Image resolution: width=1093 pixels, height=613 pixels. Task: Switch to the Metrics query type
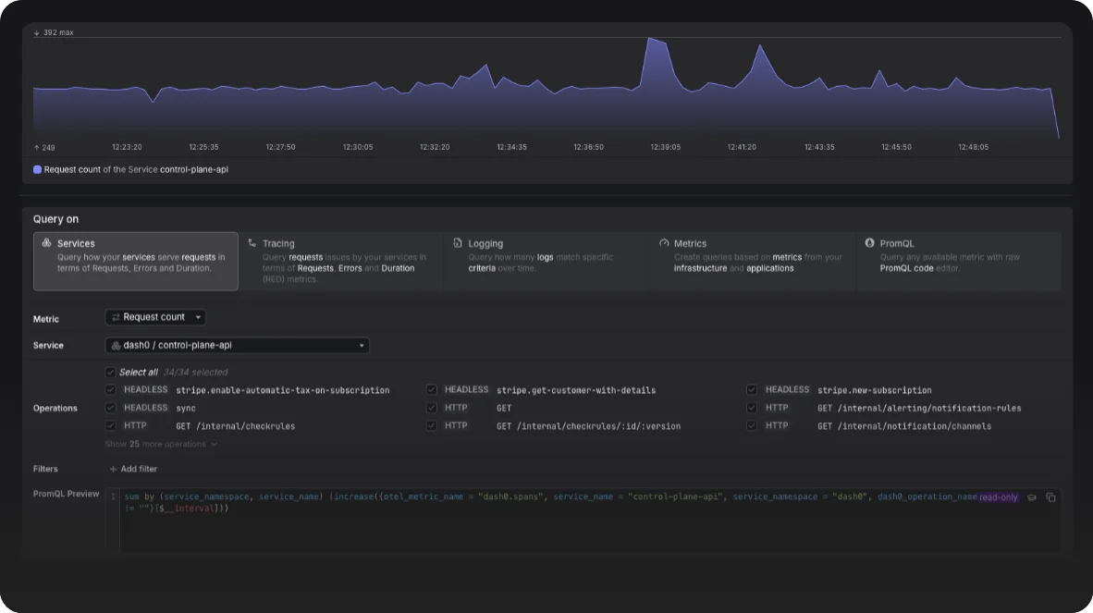(x=753, y=262)
